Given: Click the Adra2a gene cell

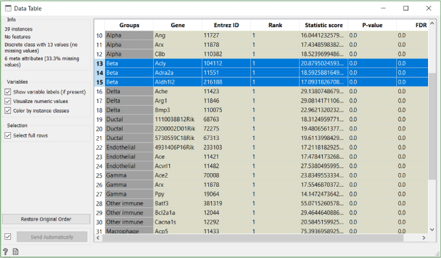Looking at the screenshot, I should [x=178, y=73].
